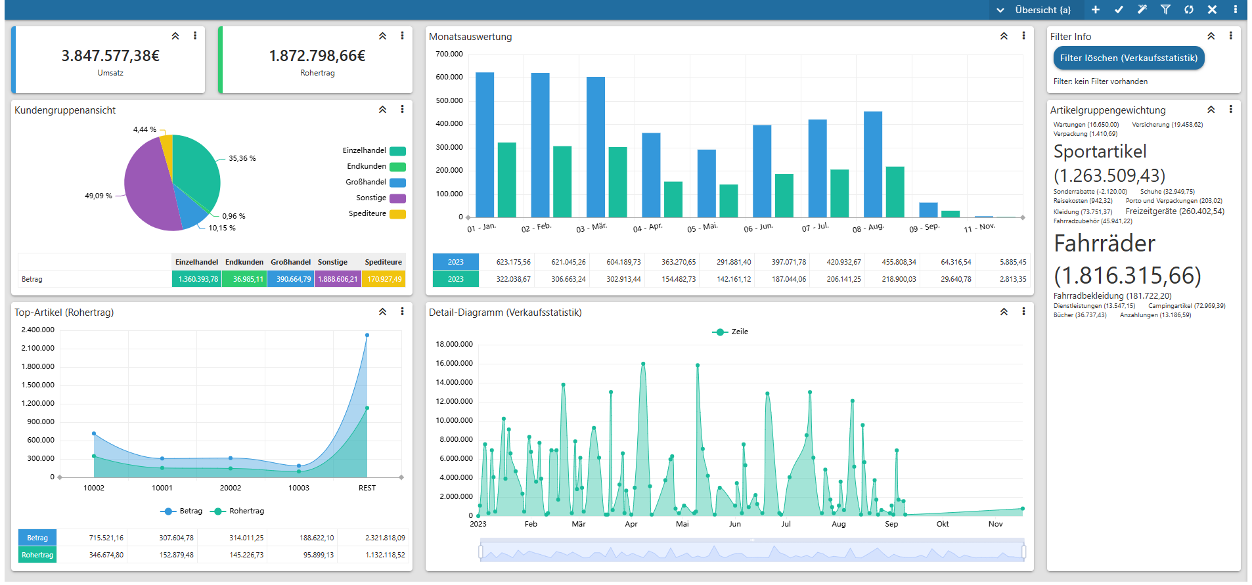Toggle the Einzelhandel pie legend entry
The height and width of the screenshot is (585, 1252).
(374, 151)
